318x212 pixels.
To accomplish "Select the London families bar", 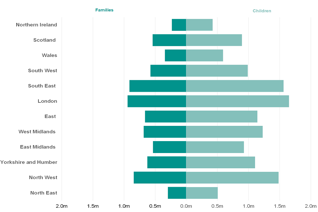I will 157,101.
